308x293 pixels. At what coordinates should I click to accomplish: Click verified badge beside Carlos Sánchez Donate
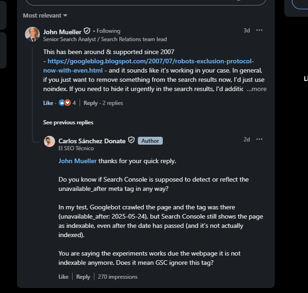click(x=131, y=140)
